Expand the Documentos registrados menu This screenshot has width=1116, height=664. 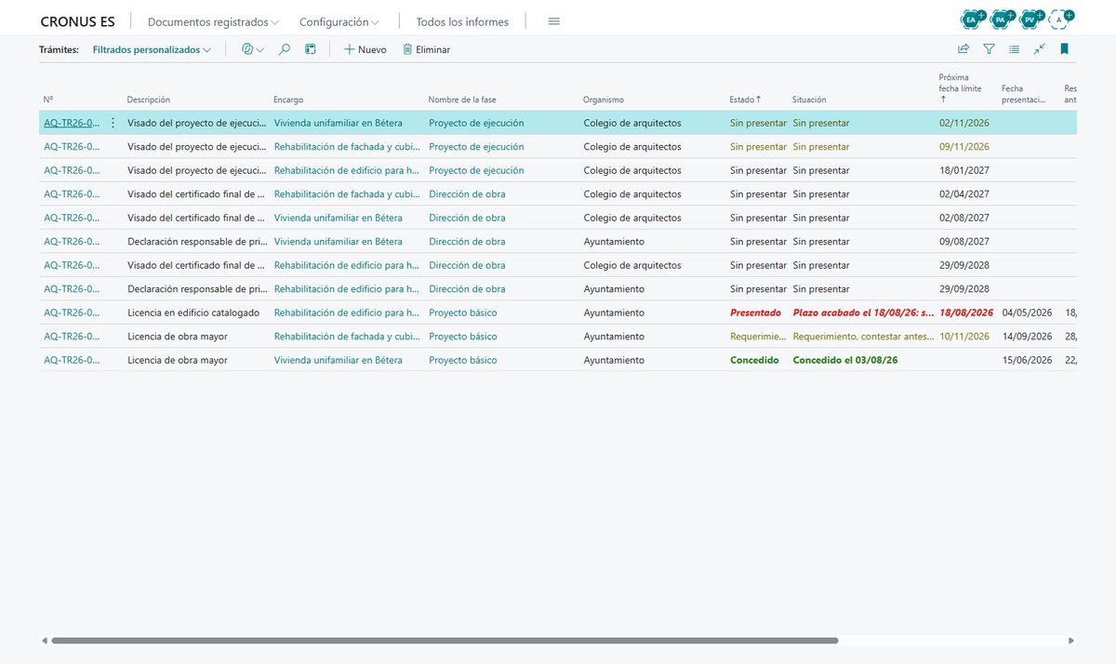point(213,21)
